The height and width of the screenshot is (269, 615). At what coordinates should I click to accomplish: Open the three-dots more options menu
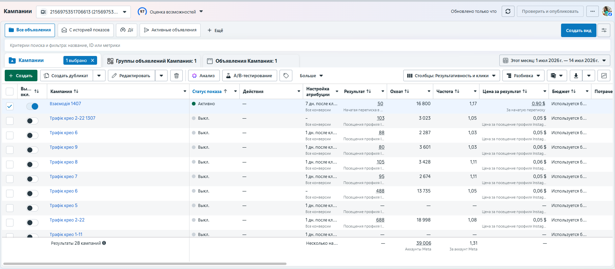(592, 11)
